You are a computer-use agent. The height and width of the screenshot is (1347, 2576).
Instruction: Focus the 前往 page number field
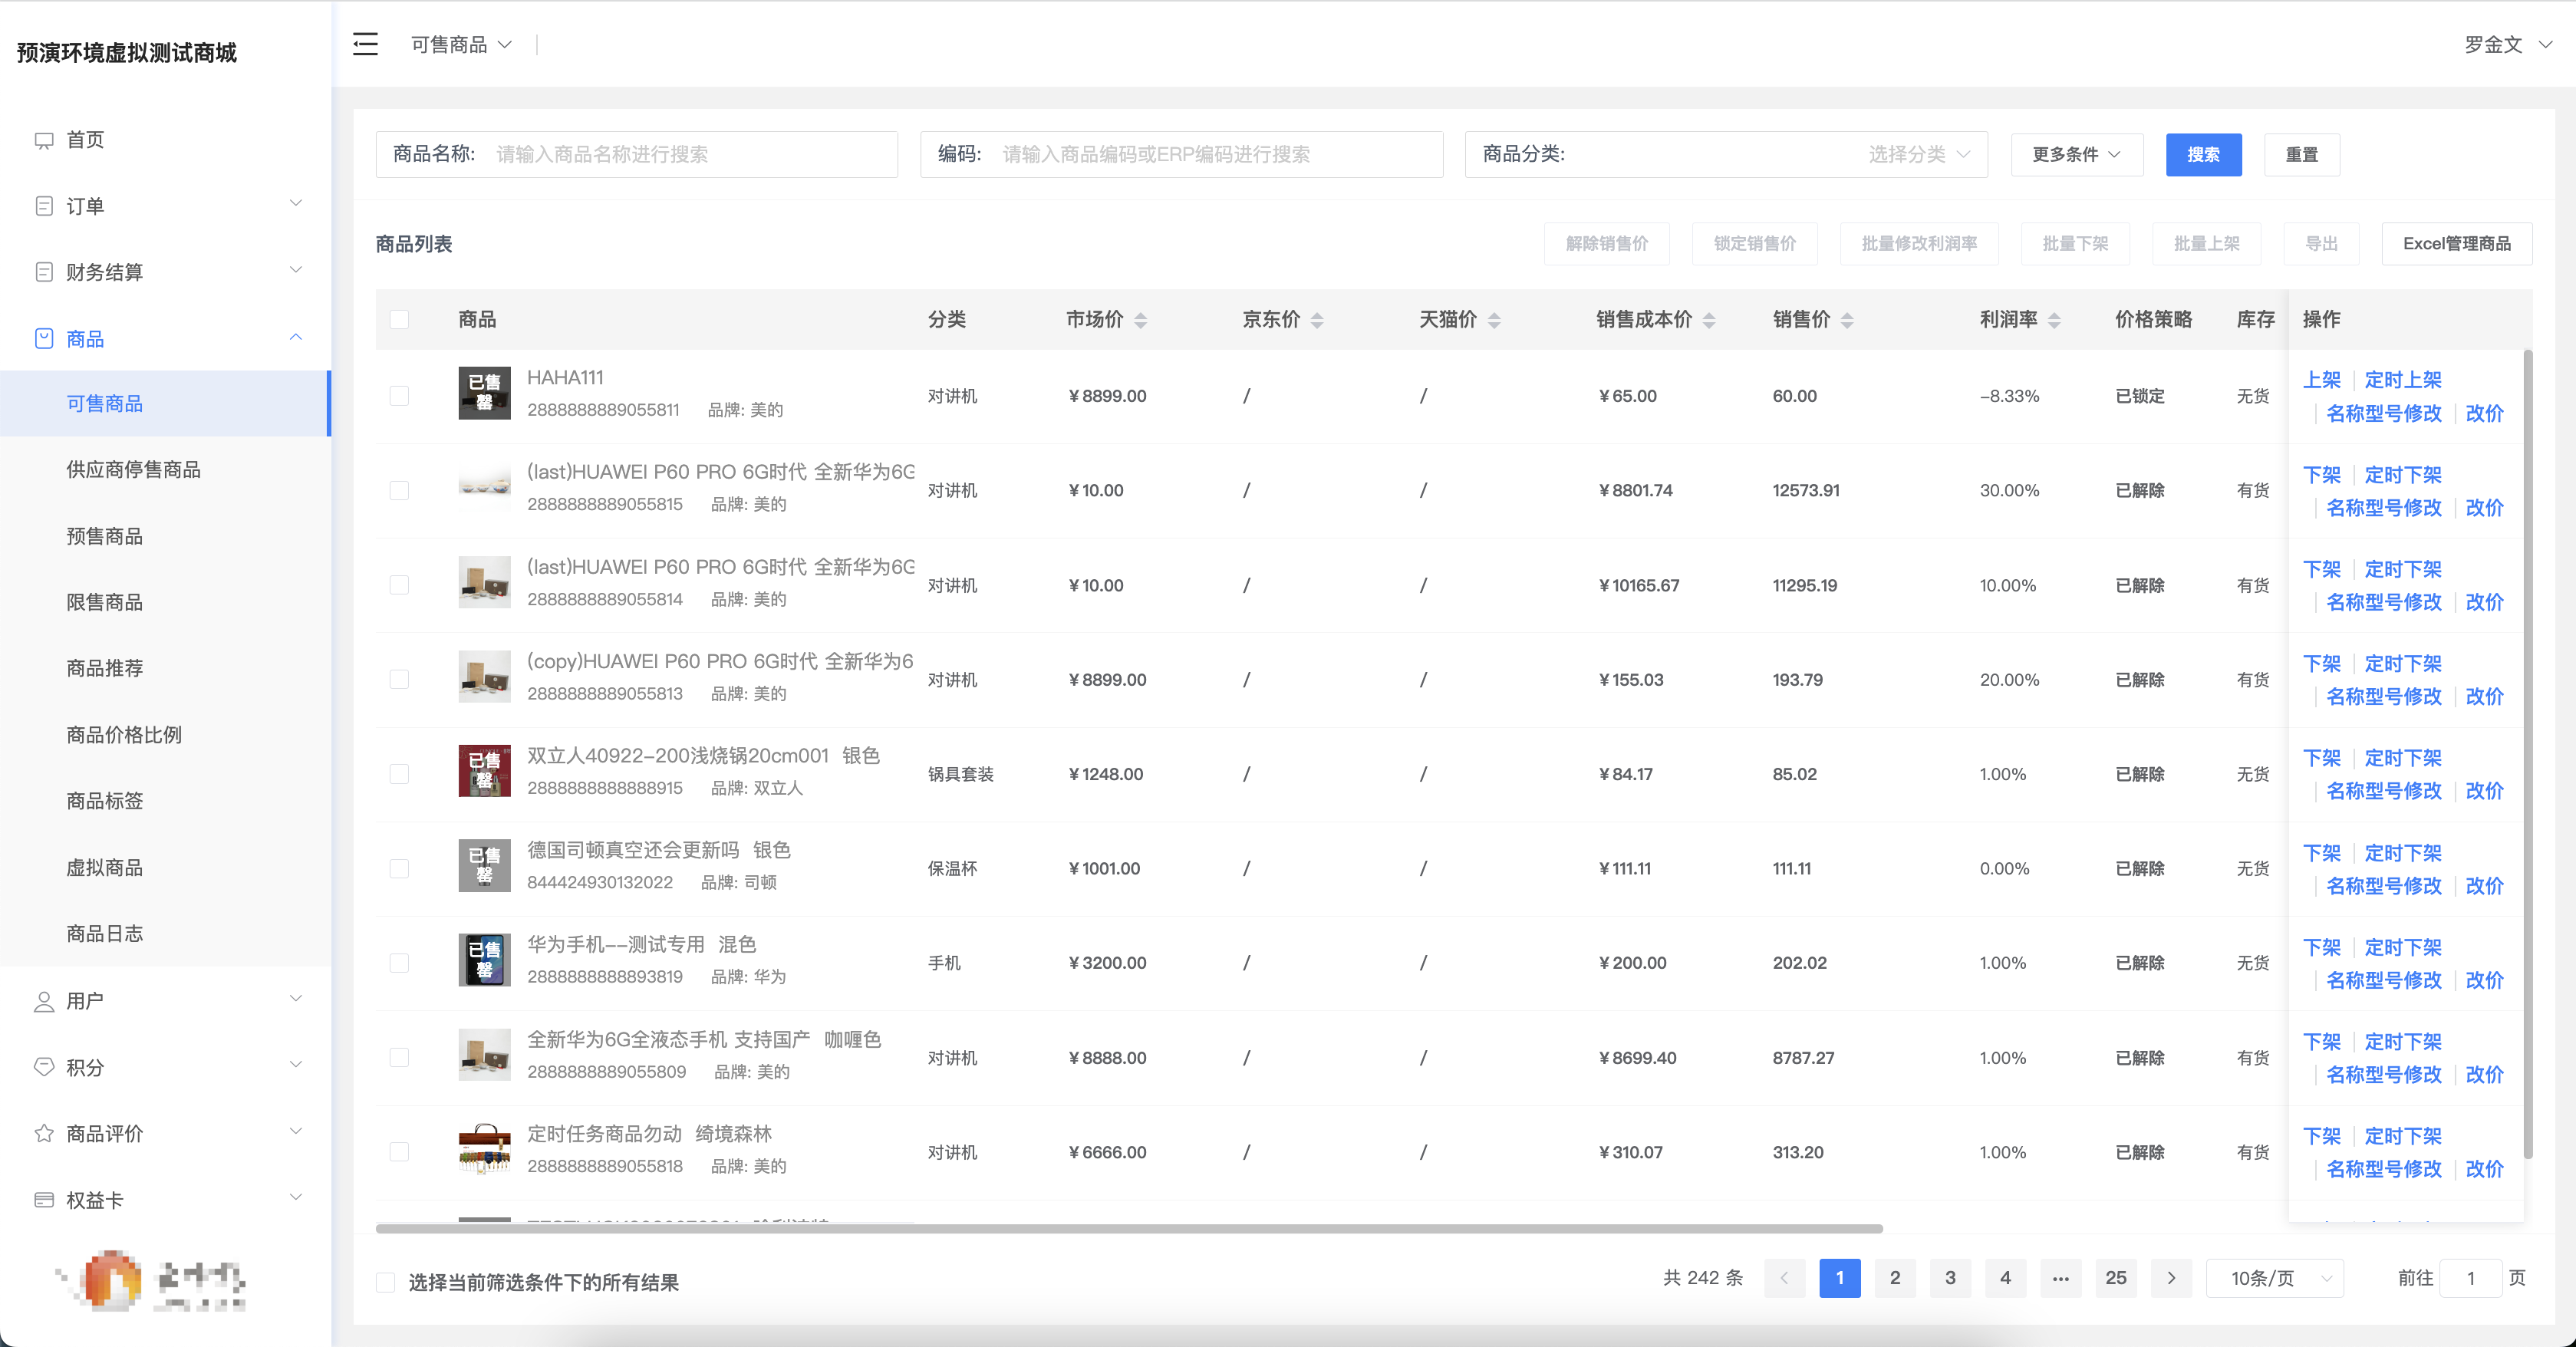point(2470,1278)
